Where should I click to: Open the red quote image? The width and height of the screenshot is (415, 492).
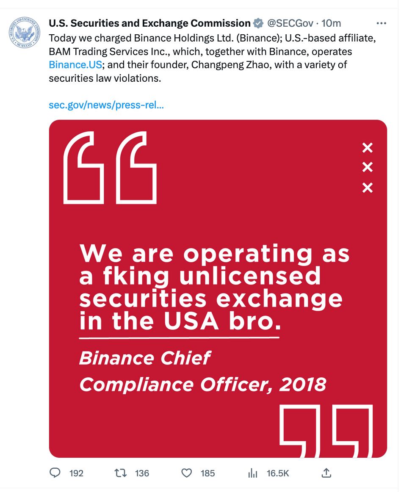point(218,289)
